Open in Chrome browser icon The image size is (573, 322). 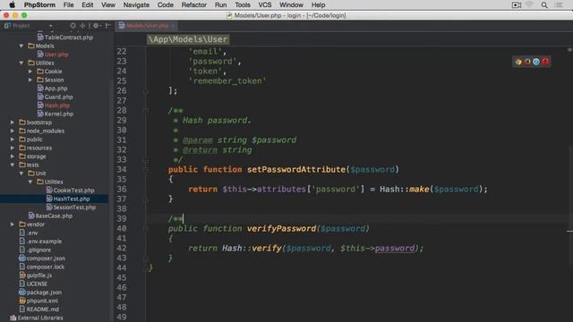click(518, 62)
